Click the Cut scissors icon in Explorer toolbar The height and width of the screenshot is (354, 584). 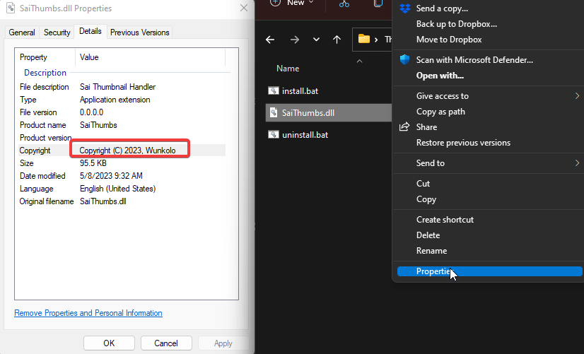click(x=344, y=4)
